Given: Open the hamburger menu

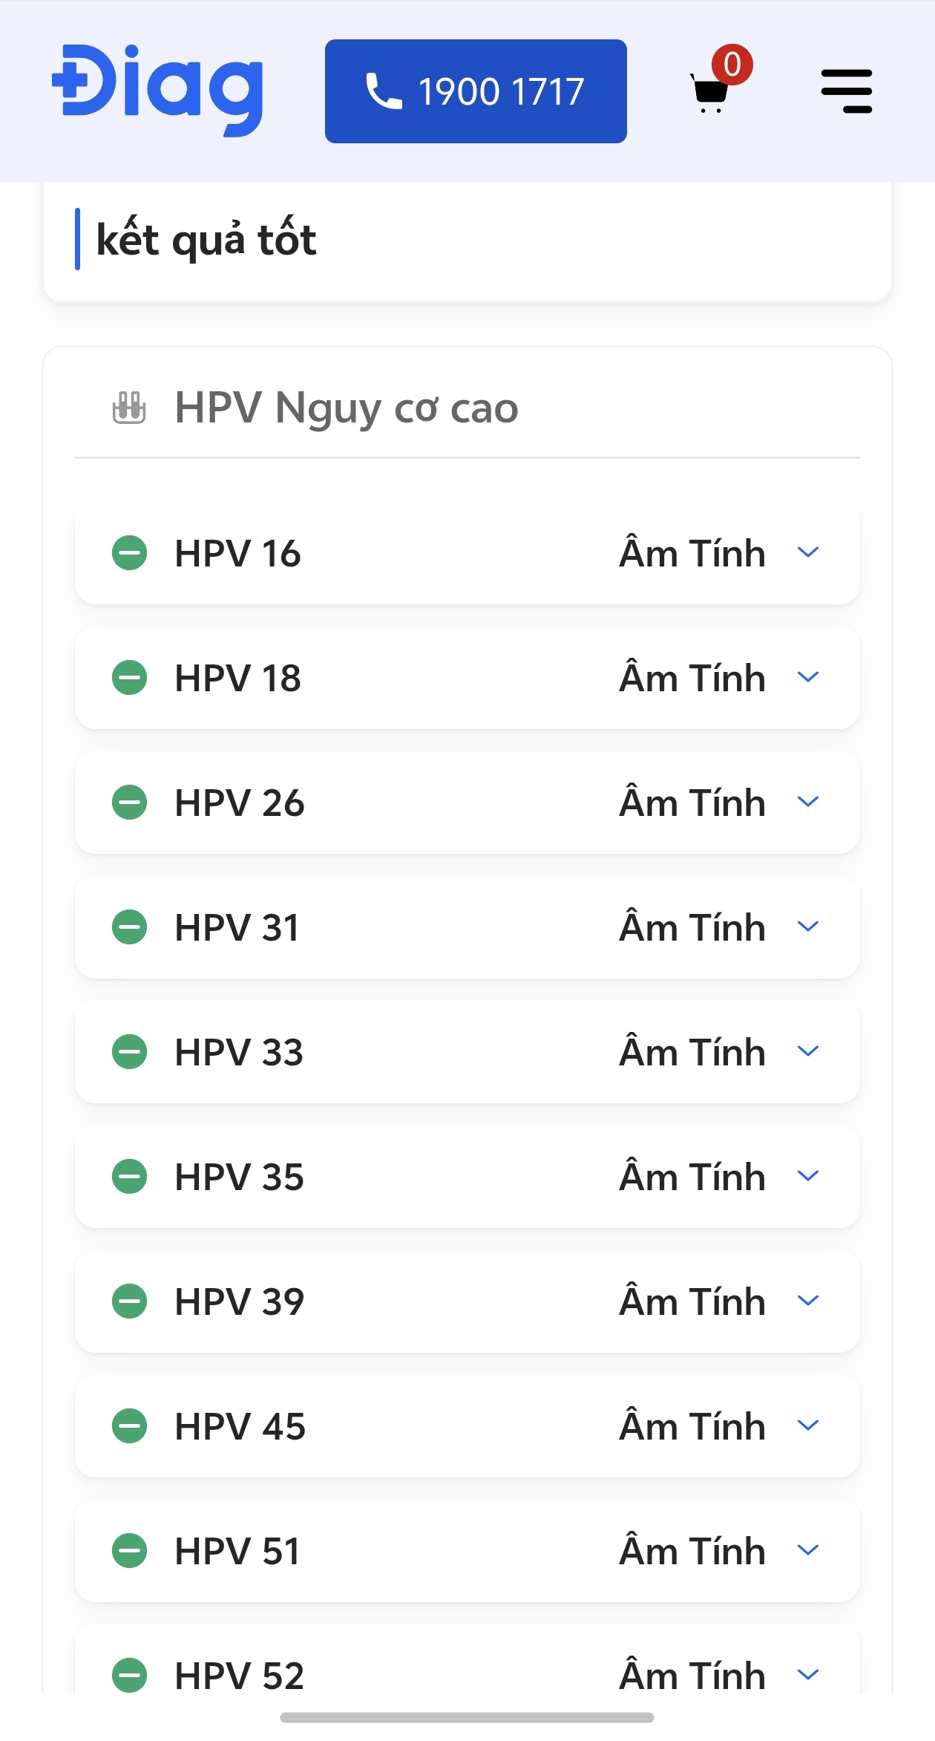Looking at the screenshot, I should [846, 91].
